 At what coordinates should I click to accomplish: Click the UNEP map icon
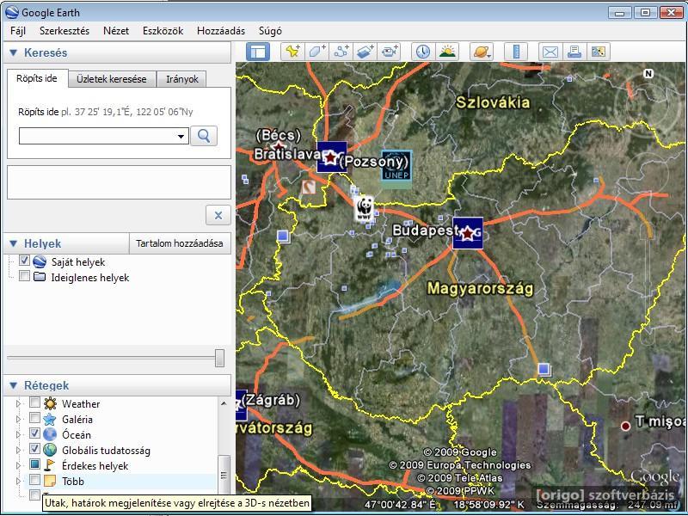pyautogui.click(x=396, y=166)
